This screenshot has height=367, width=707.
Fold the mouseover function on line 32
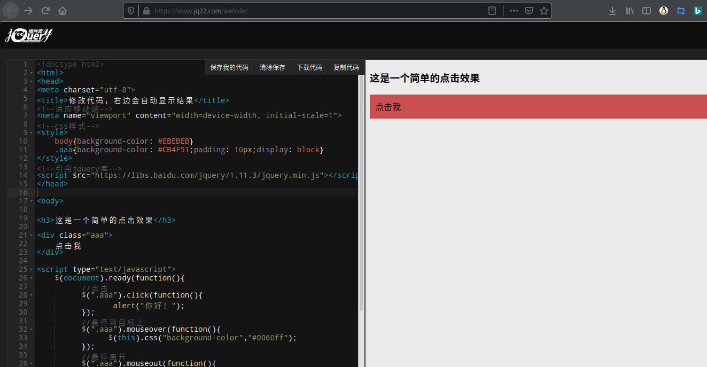[32, 329]
